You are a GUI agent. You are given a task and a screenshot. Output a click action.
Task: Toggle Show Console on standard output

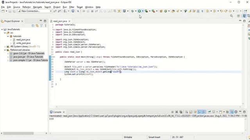tap(200, 112)
